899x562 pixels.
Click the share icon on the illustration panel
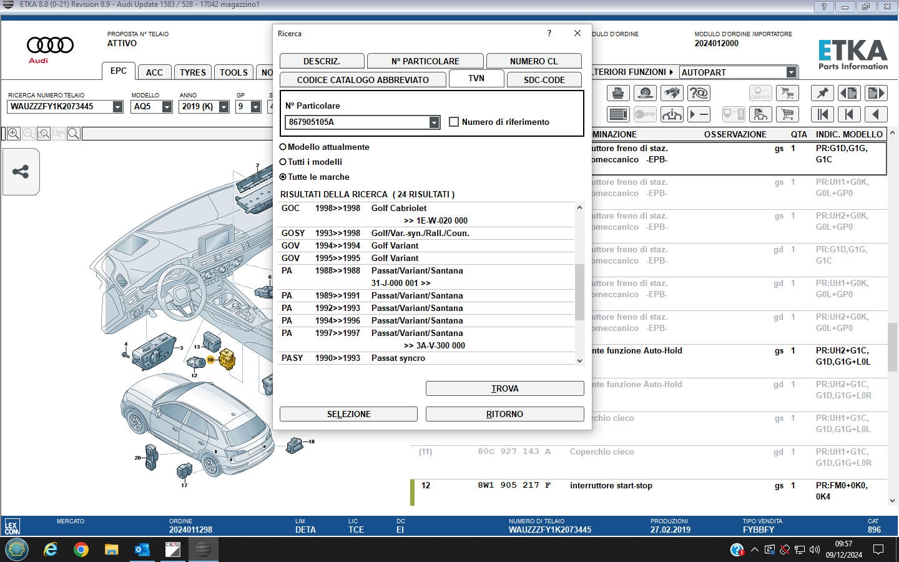coord(21,172)
